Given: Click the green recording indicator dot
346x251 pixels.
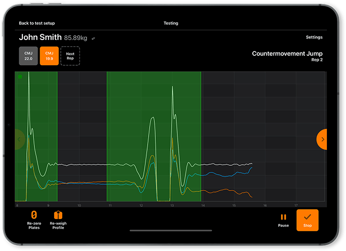Looking at the screenshot, I should (x=20, y=77).
